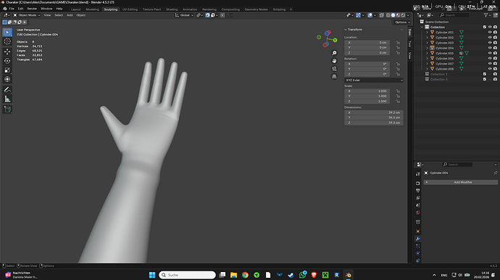The height and width of the screenshot is (280, 500).
Task: Click the Add Modifier button
Action: point(460,182)
